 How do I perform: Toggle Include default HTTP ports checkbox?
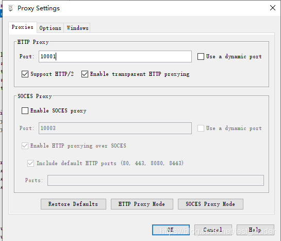coord(30,163)
